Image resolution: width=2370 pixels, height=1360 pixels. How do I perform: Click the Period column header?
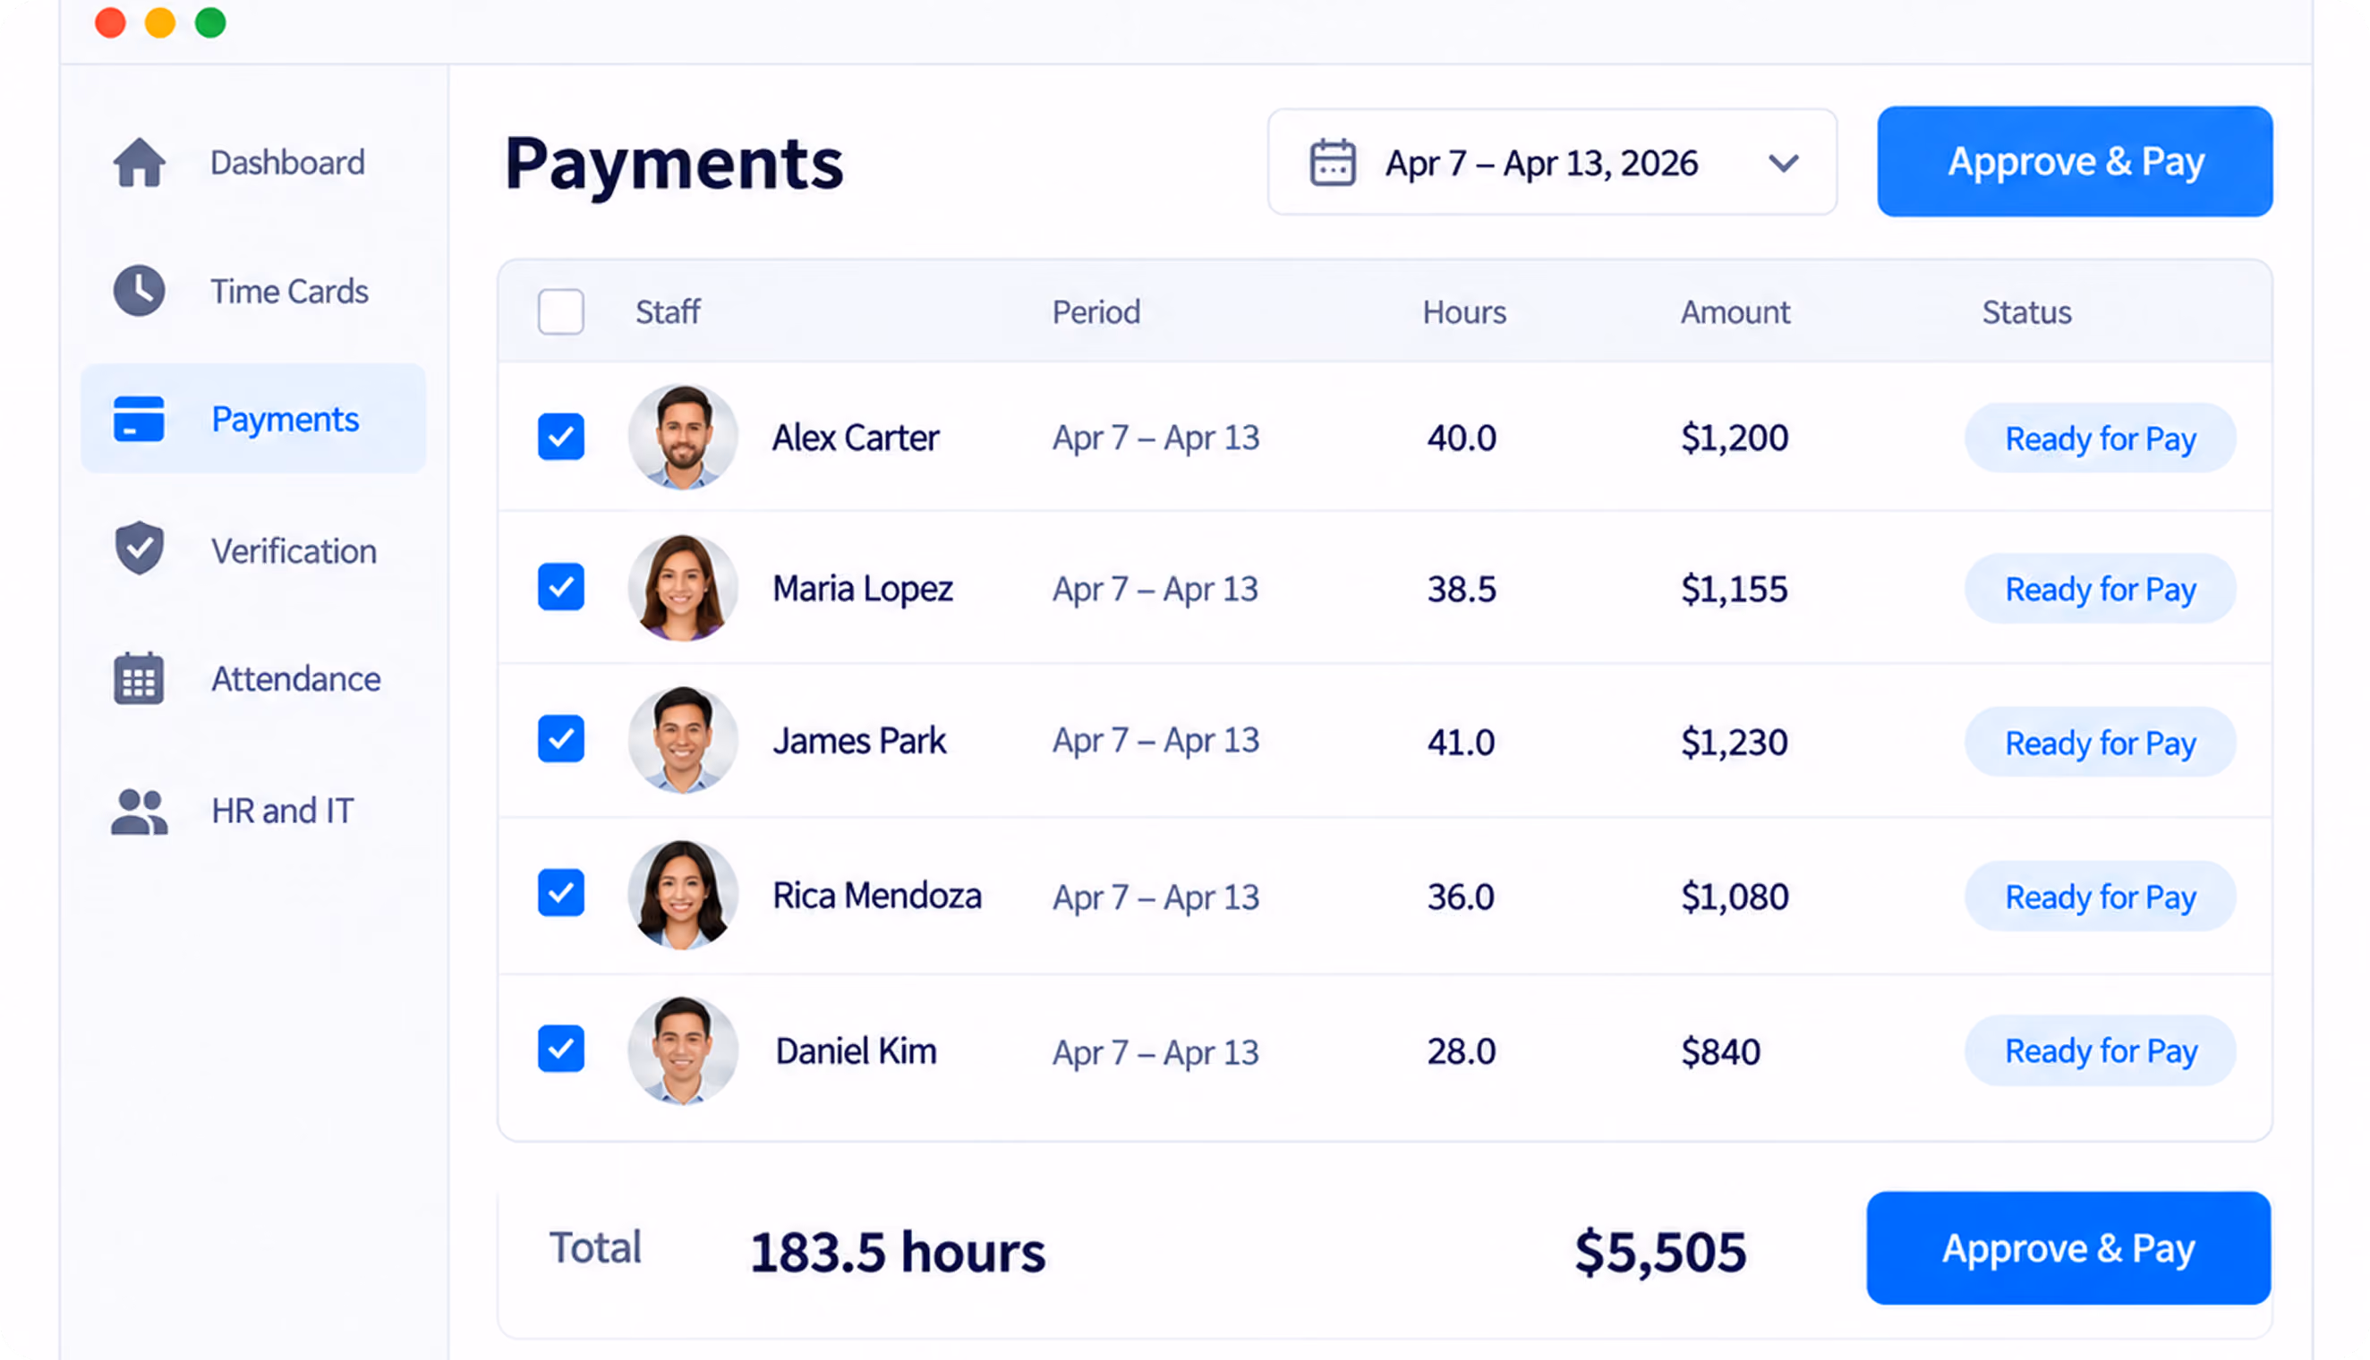tap(1096, 312)
